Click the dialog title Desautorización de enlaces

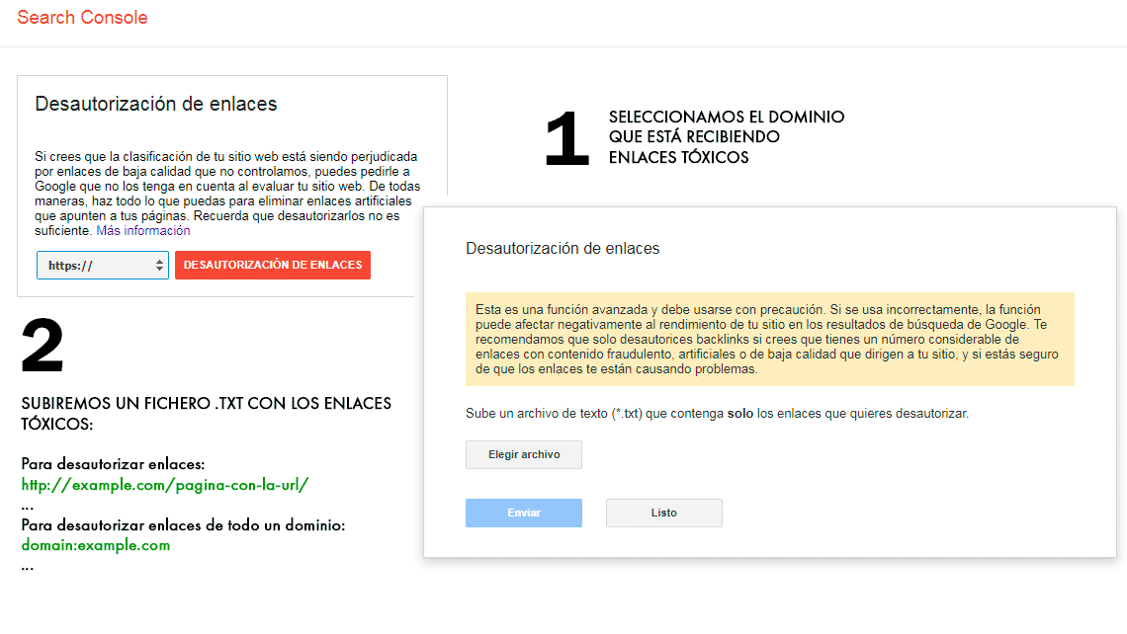click(x=563, y=249)
